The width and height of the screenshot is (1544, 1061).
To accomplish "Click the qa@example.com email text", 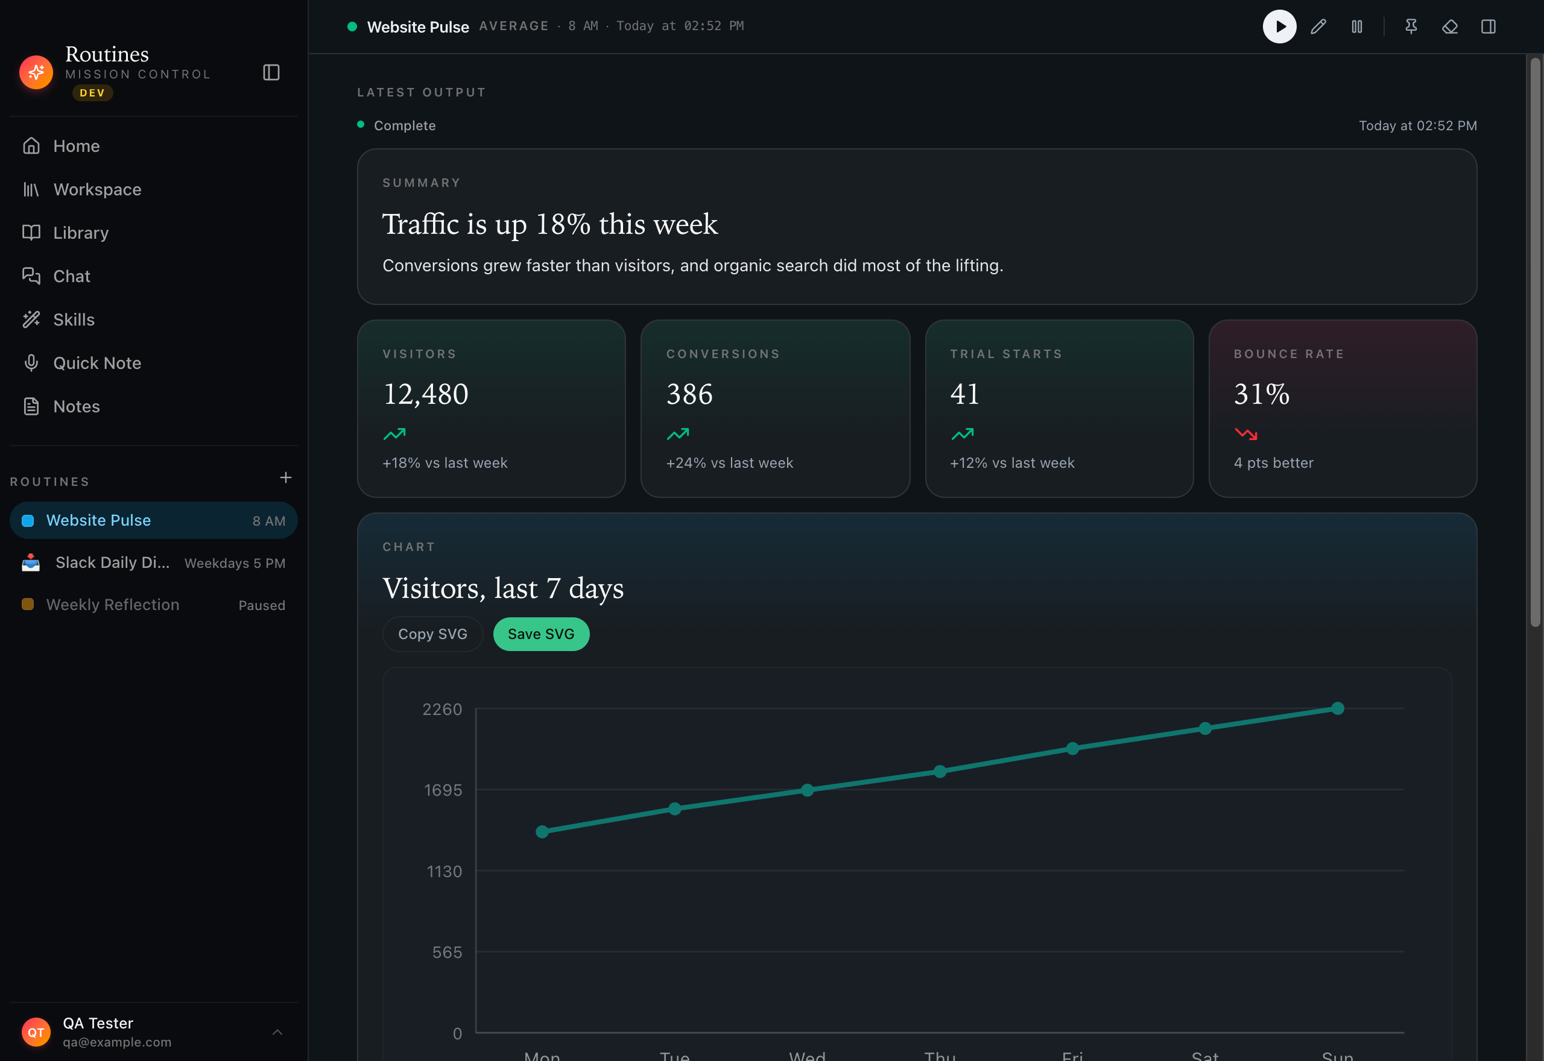I will point(117,1042).
